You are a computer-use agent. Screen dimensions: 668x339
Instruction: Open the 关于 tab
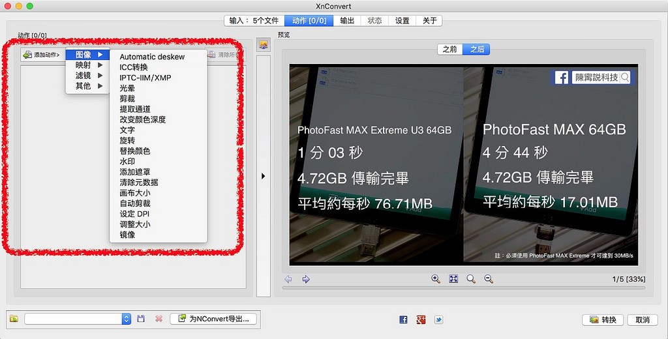tap(429, 20)
